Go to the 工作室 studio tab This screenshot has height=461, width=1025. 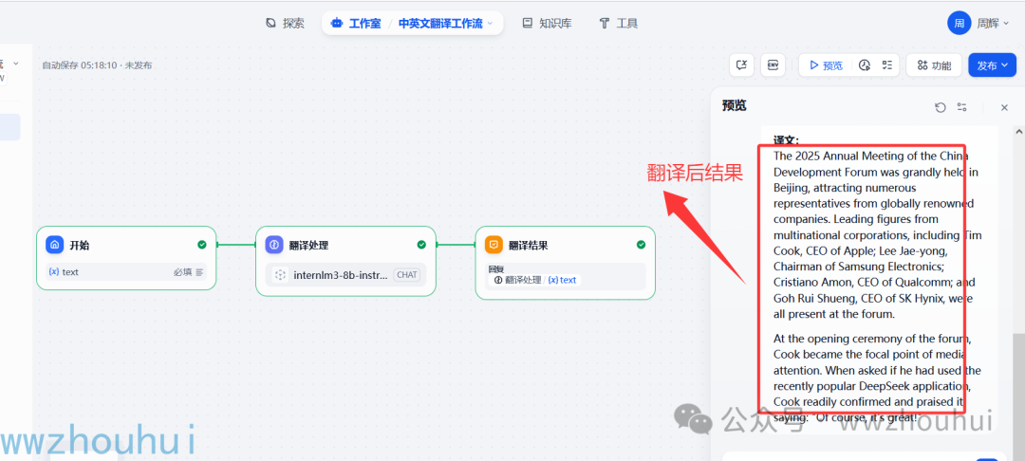(x=356, y=24)
